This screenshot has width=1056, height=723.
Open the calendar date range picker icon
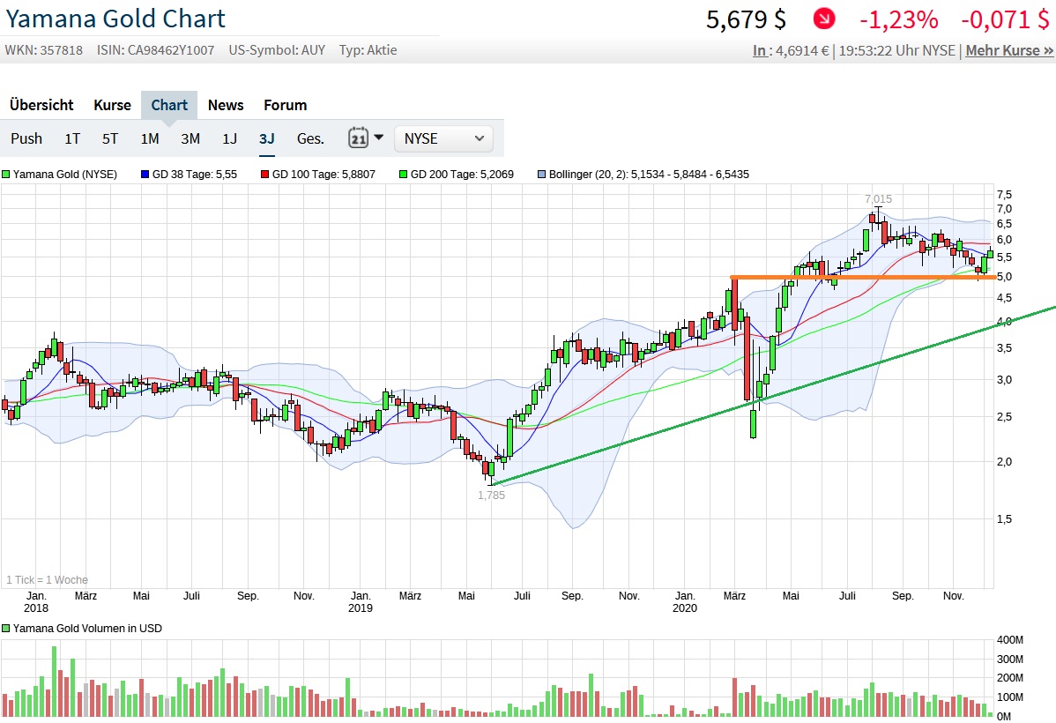358,138
